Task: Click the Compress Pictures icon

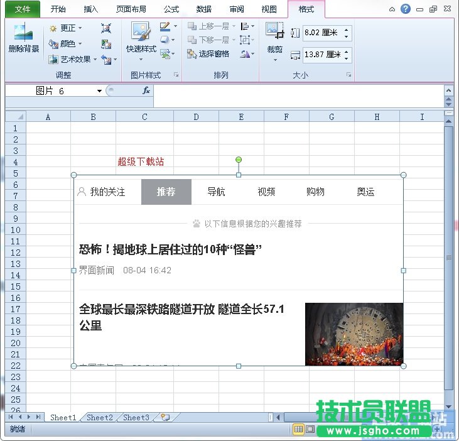Action: [106, 28]
